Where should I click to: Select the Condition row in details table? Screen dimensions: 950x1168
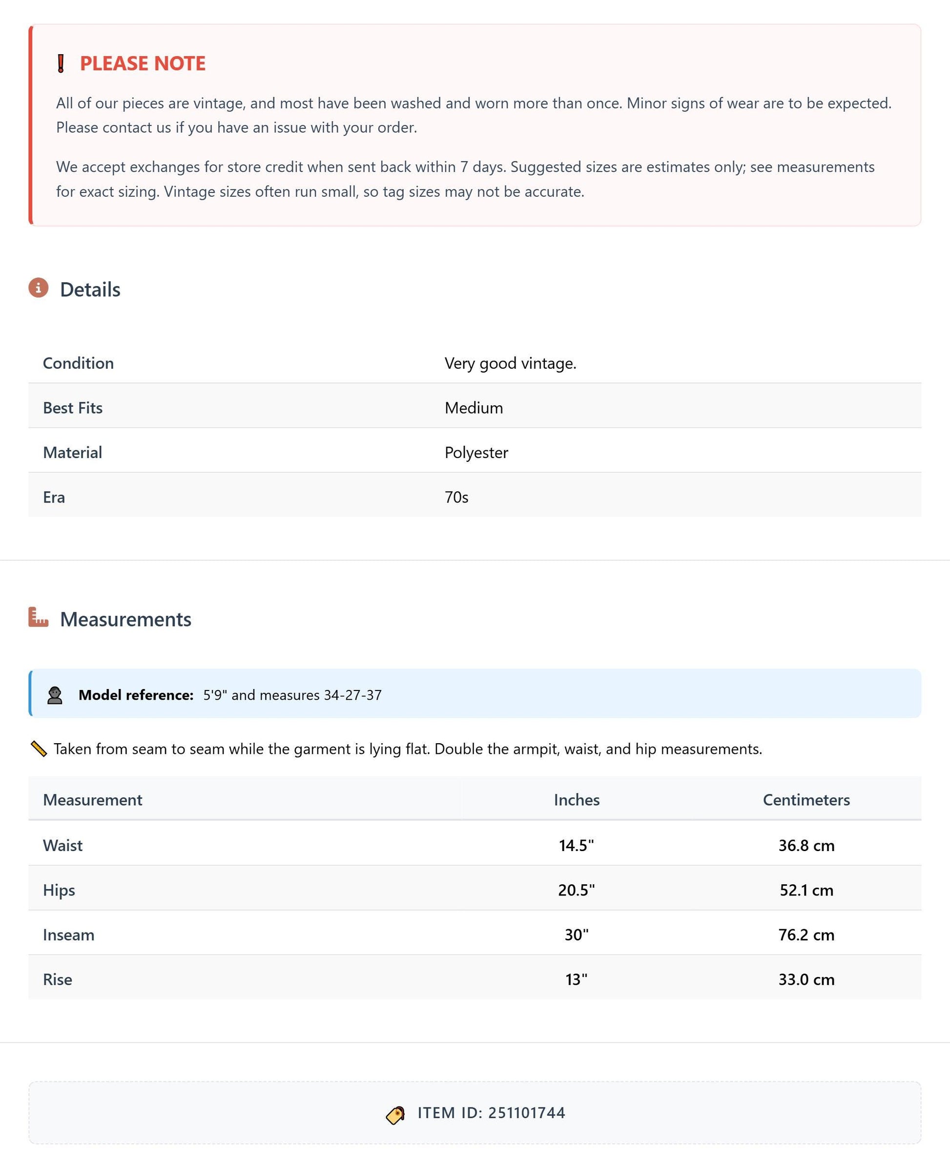point(475,363)
